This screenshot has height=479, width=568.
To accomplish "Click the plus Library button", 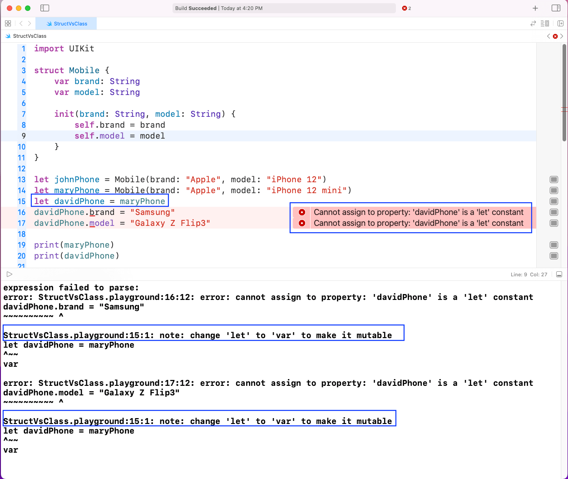I will tap(535, 8).
